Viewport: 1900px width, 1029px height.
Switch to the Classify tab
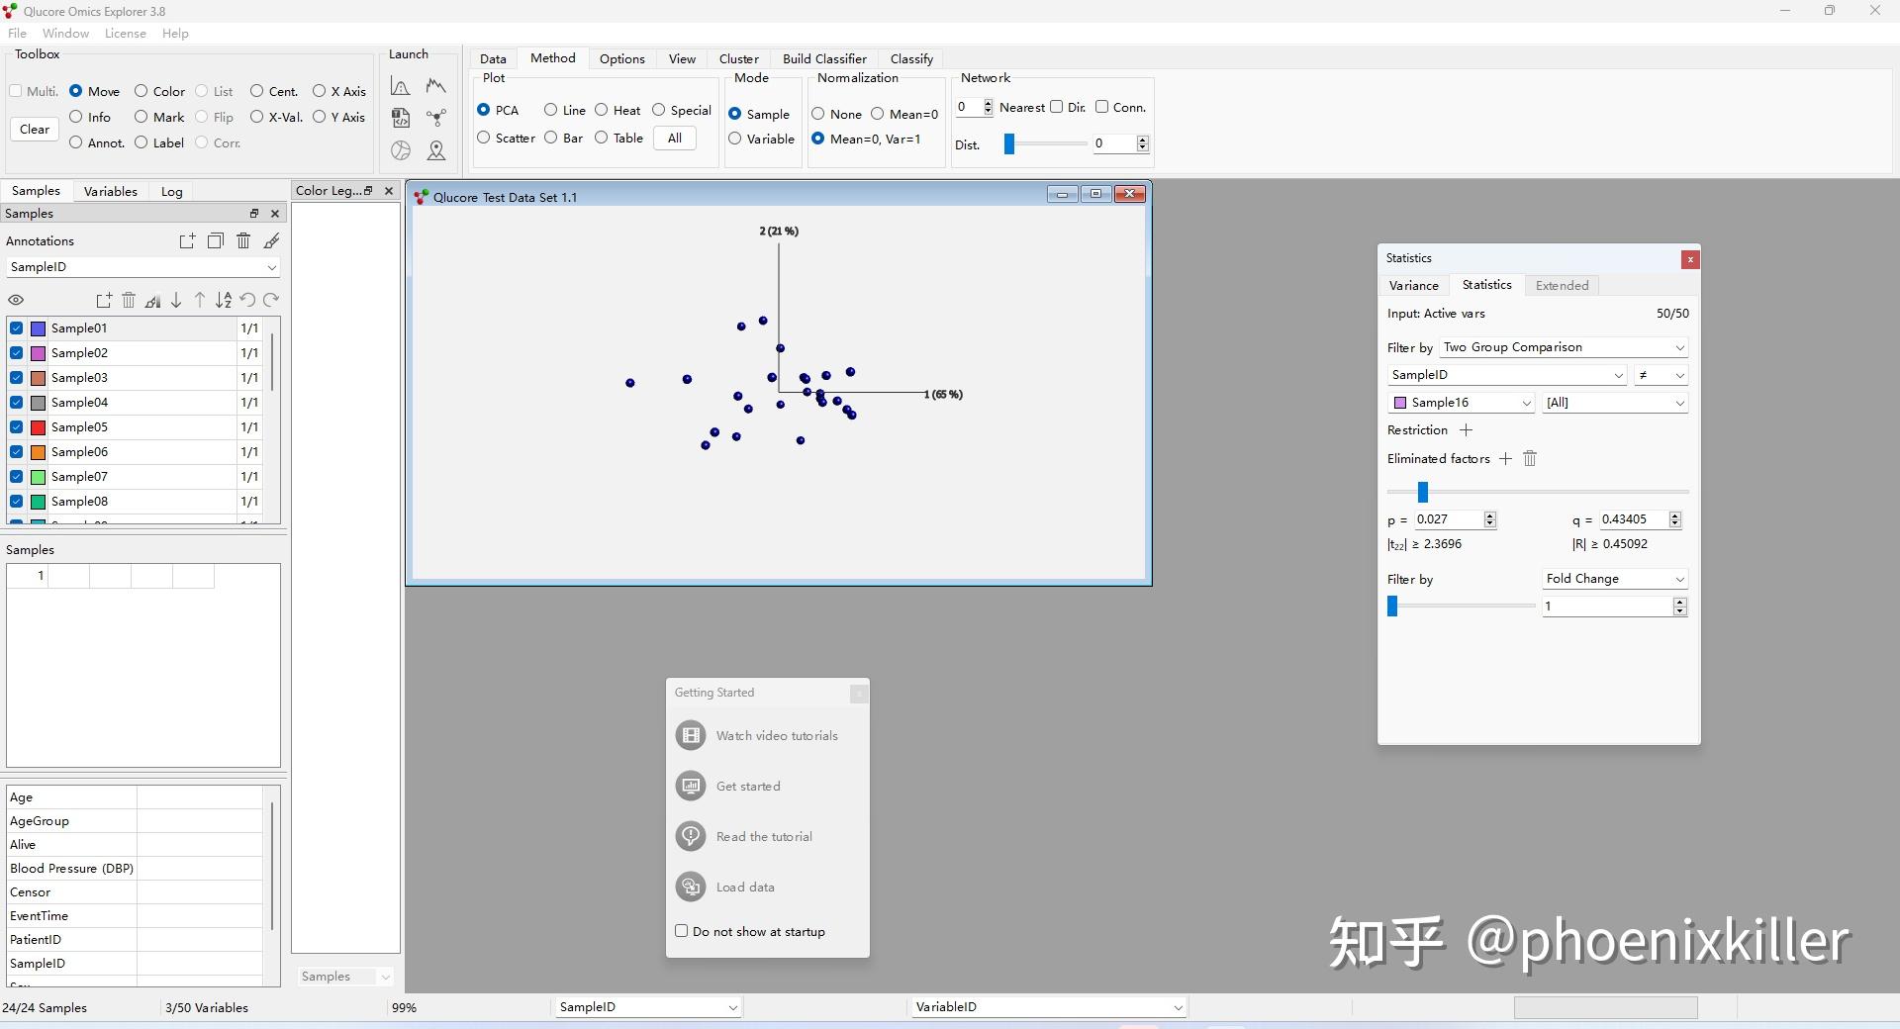coord(911,58)
